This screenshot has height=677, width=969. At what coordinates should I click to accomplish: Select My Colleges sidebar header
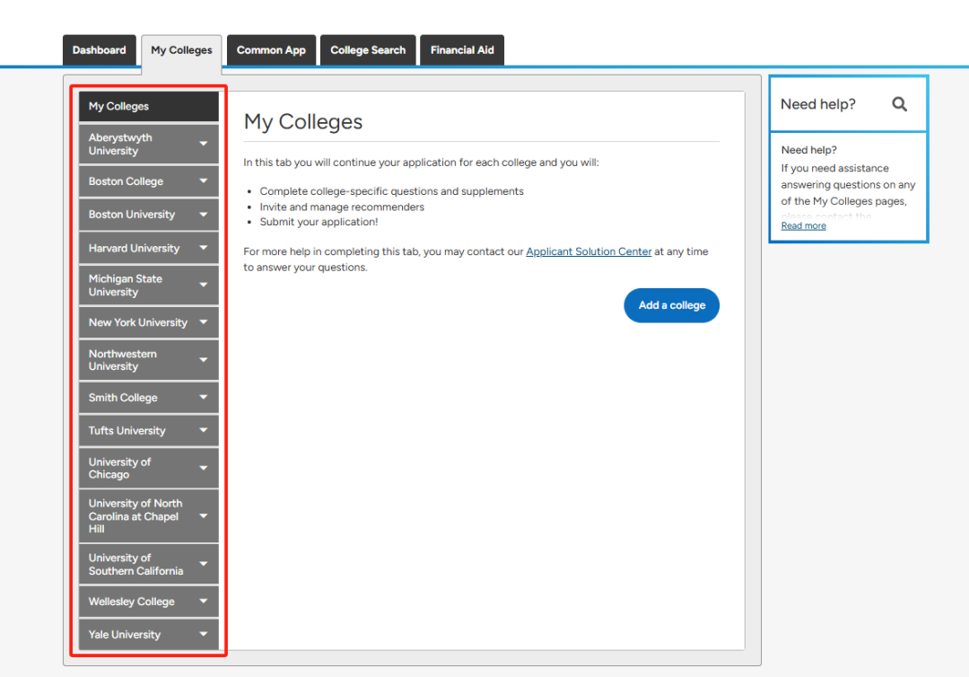(x=148, y=106)
